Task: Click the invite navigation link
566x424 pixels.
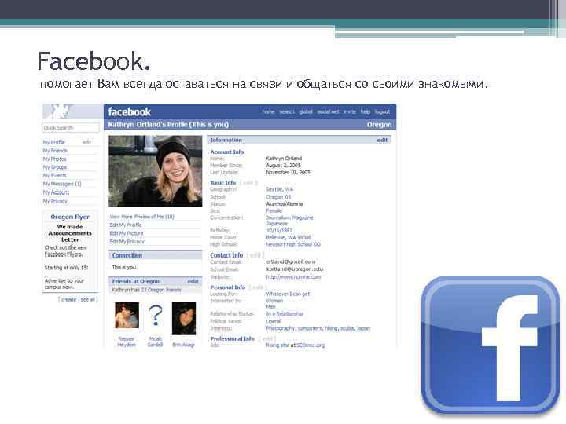Action: [x=349, y=111]
